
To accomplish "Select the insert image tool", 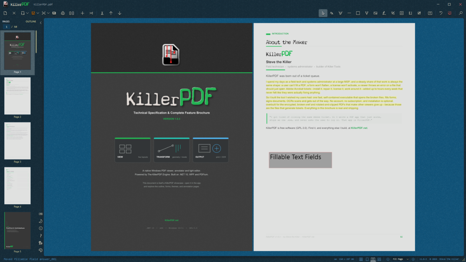I will click(x=376, y=13).
